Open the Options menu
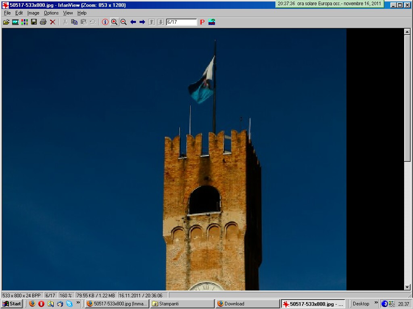 51,13
